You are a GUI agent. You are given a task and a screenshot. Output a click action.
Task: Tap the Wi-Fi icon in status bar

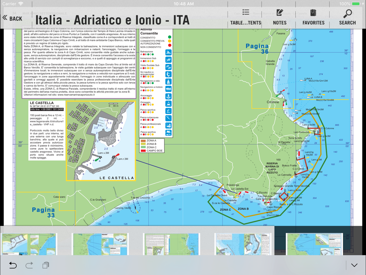(x=21, y=4)
